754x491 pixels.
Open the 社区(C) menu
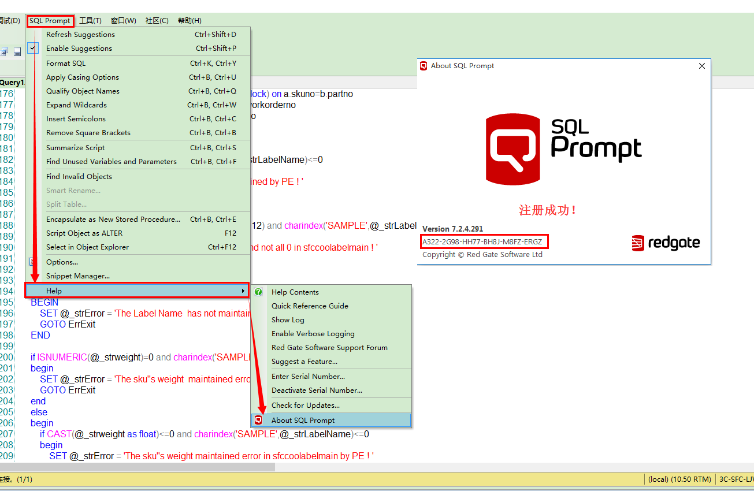tap(156, 20)
